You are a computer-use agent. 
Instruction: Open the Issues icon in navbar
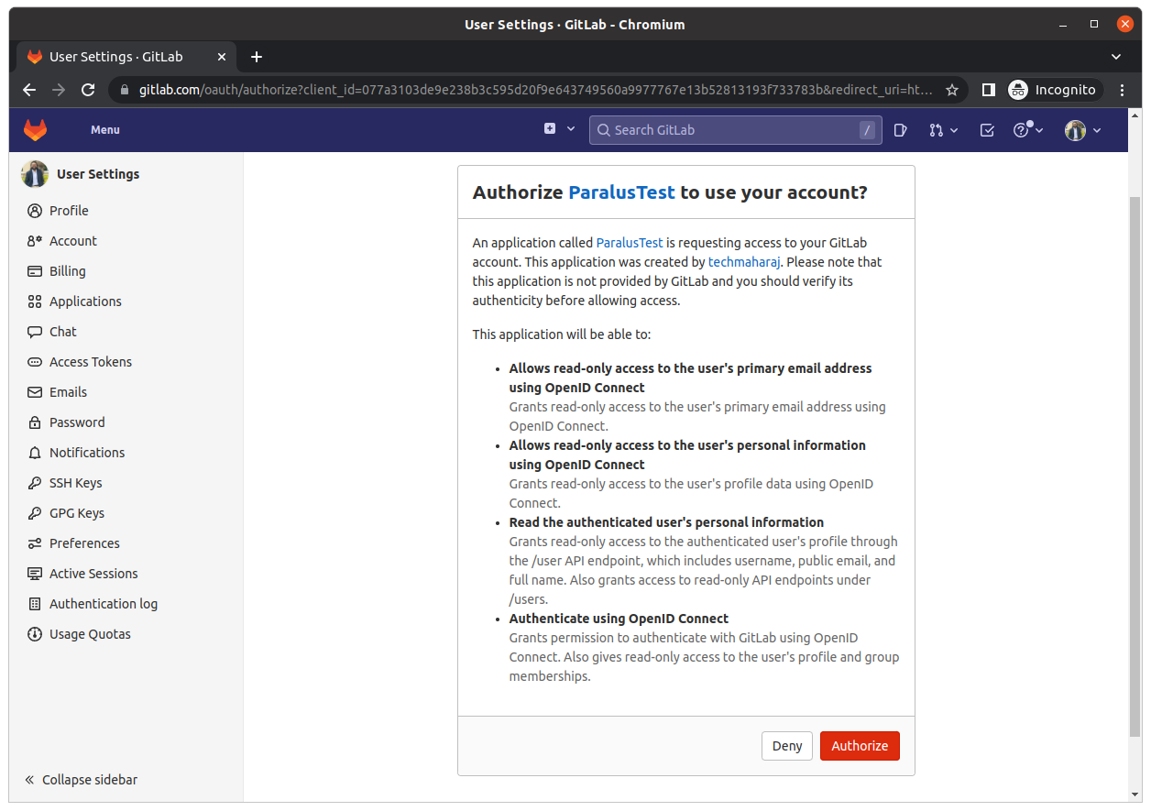[x=901, y=130]
